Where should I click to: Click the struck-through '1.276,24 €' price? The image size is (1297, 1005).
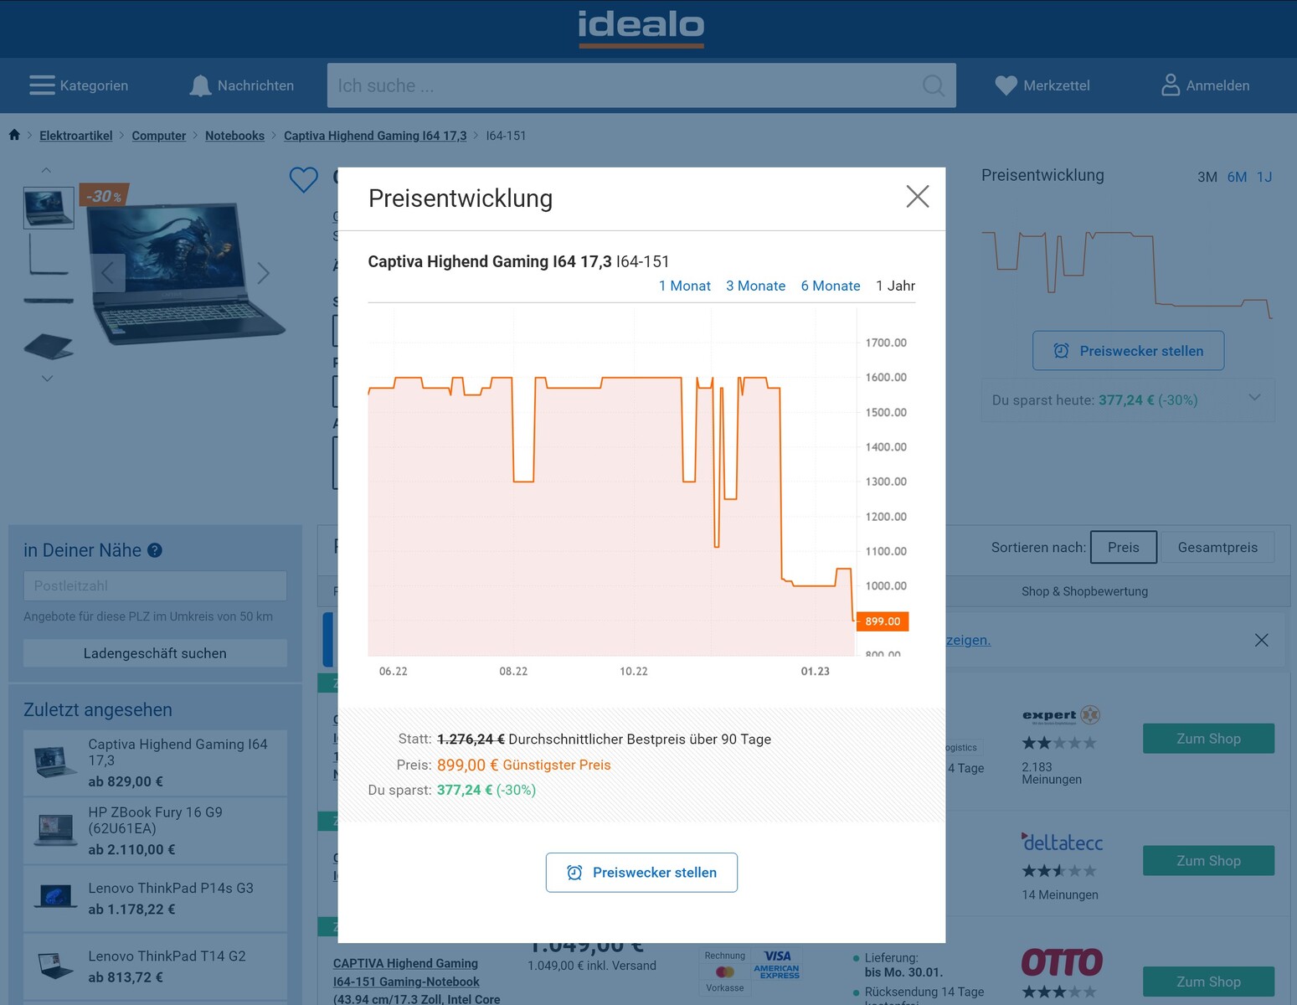pos(471,739)
